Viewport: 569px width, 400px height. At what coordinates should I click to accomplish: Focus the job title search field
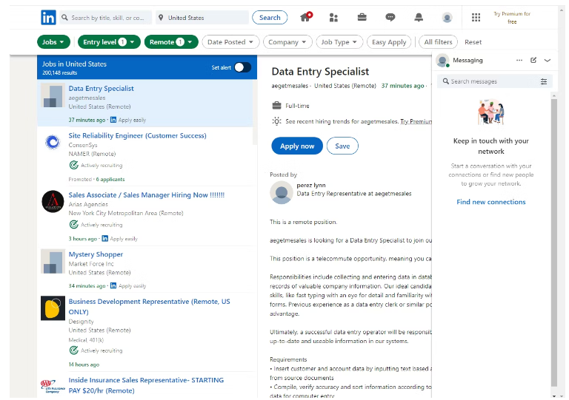(x=106, y=18)
